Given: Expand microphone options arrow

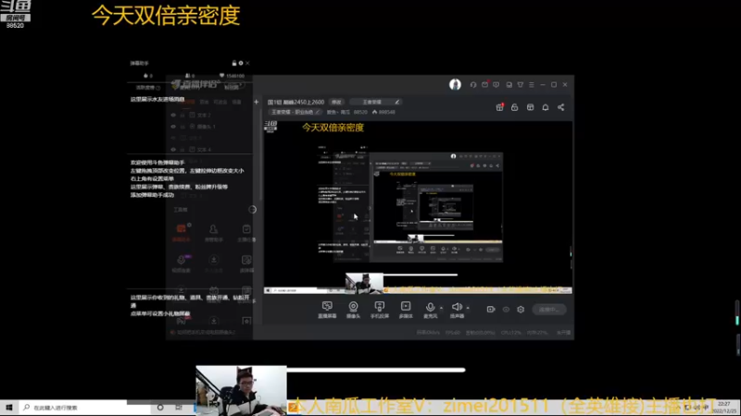Looking at the screenshot, I should (442, 308).
